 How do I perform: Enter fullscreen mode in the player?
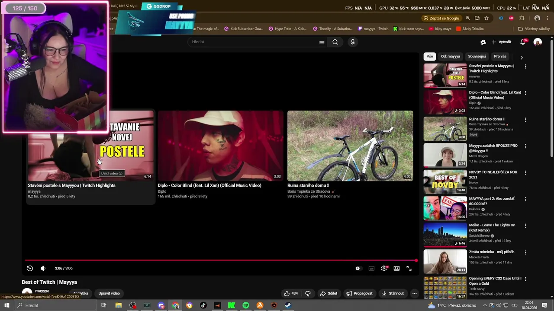coord(409,268)
